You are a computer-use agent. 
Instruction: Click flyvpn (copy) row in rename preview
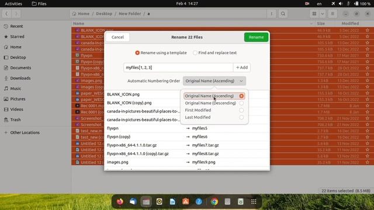[187, 136]
